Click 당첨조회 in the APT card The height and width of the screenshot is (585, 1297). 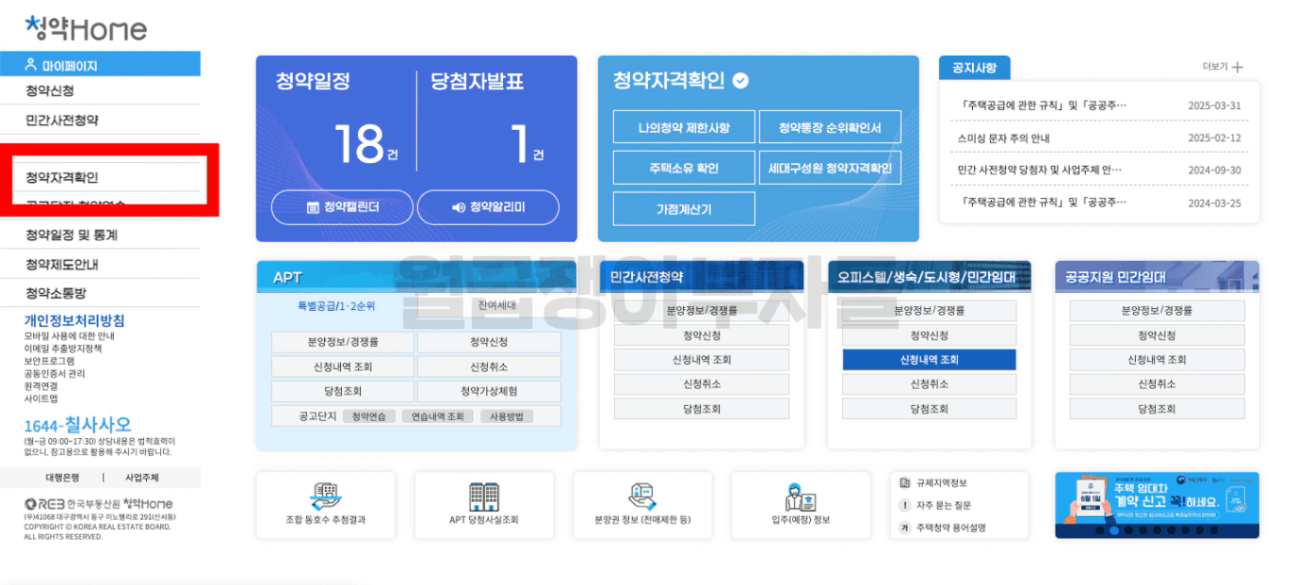pos(343,391)
